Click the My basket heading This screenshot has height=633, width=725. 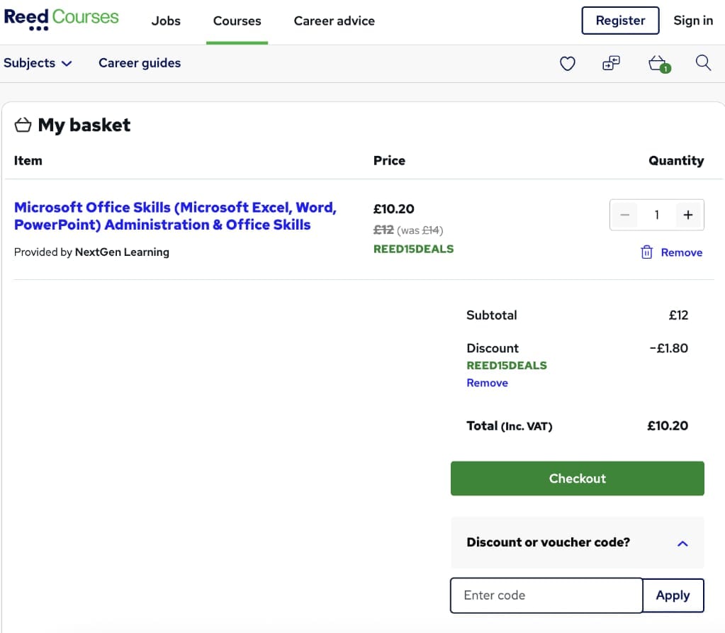[84, 125]
